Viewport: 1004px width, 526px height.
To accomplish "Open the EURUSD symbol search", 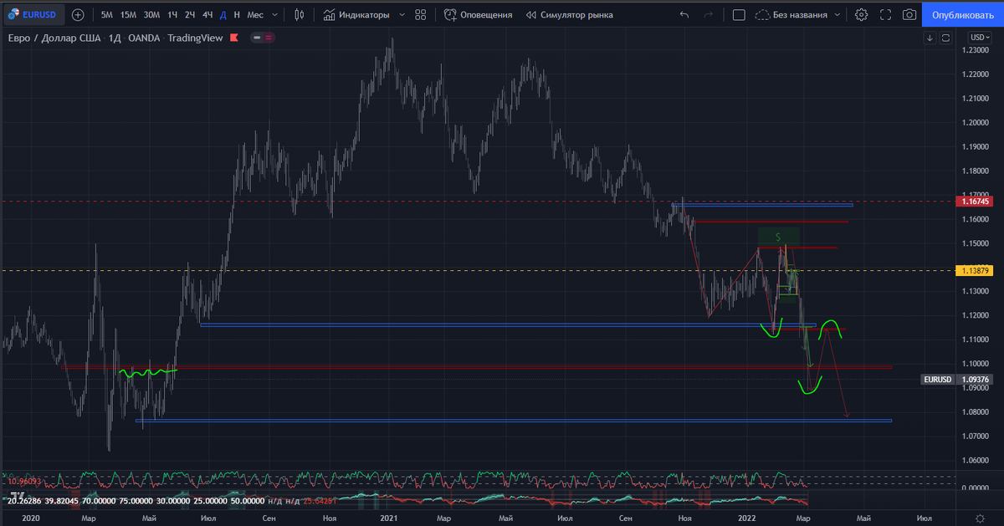I will pos(34,14).
